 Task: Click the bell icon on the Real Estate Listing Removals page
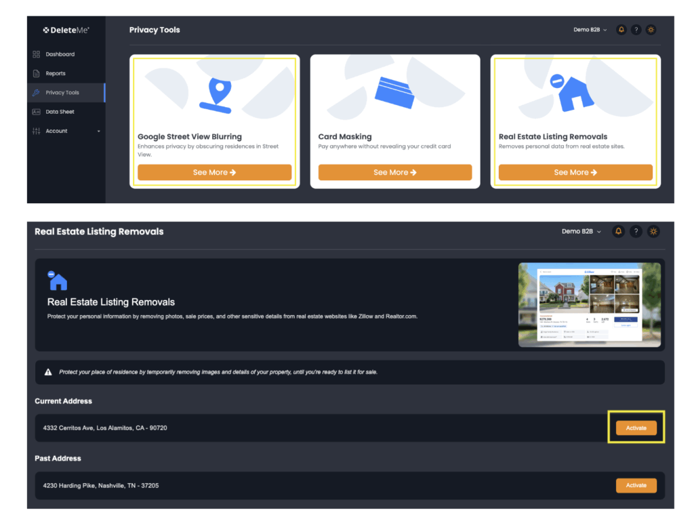[x=618, y=232]
